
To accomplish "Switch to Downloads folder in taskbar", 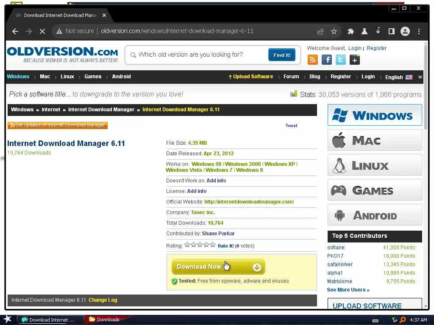I will (105, 319).
